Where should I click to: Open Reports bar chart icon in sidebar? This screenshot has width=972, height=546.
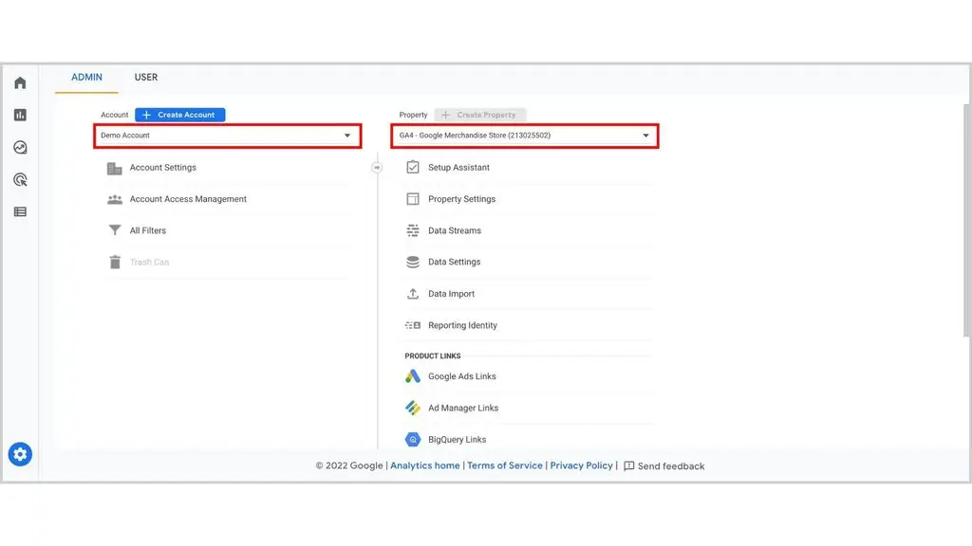coord(21,115)
